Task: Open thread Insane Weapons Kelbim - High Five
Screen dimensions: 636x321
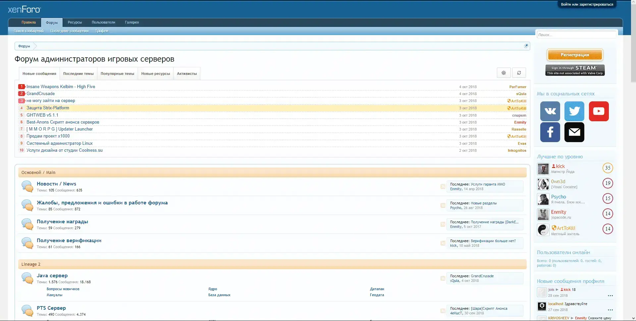Action: tap(61, 86)
